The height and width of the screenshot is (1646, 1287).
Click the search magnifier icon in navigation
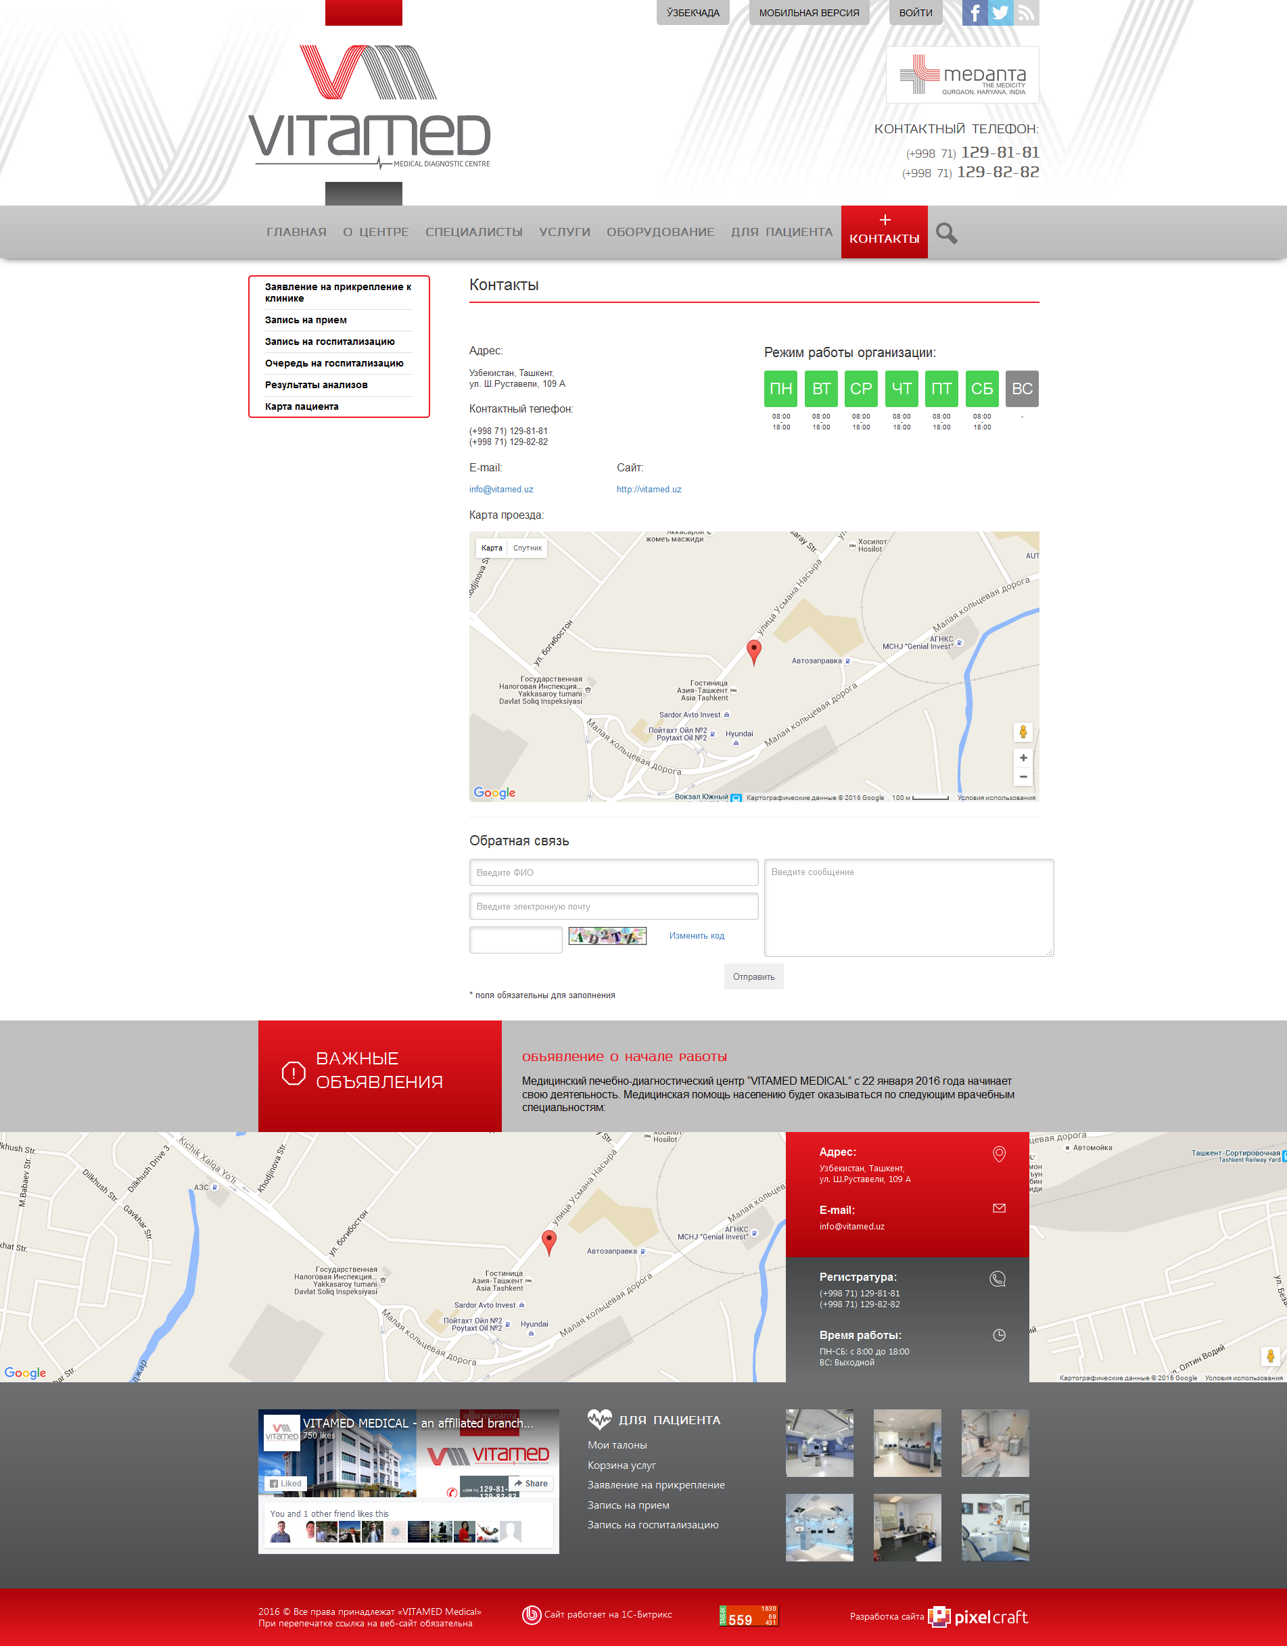click(x=946, y=233)
